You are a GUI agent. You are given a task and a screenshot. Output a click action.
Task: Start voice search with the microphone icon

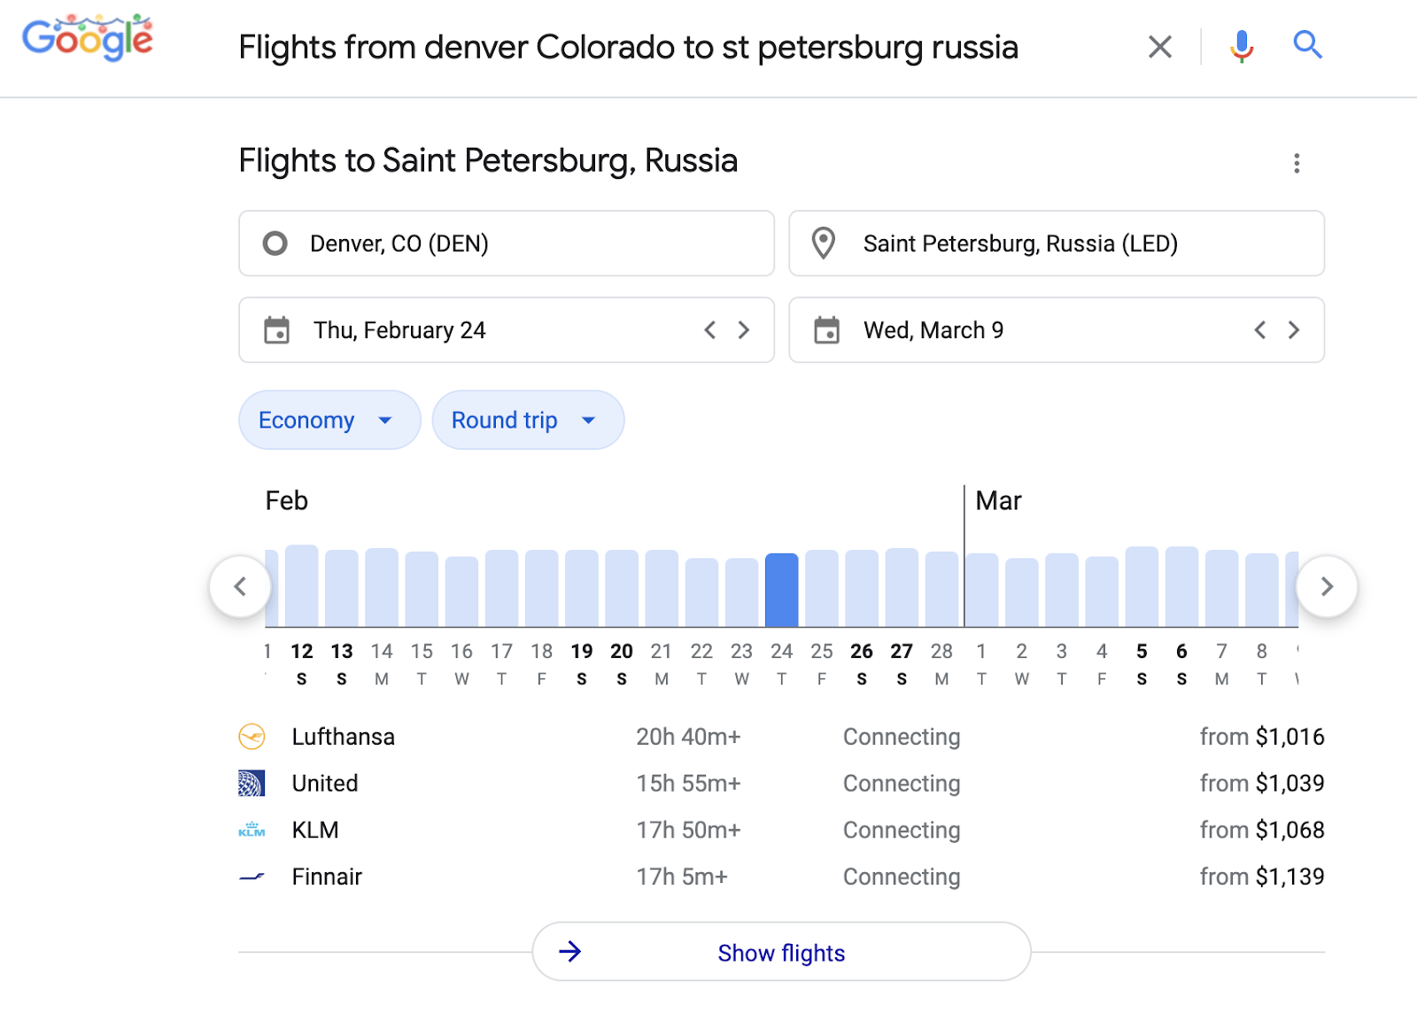coord(1242,46)
